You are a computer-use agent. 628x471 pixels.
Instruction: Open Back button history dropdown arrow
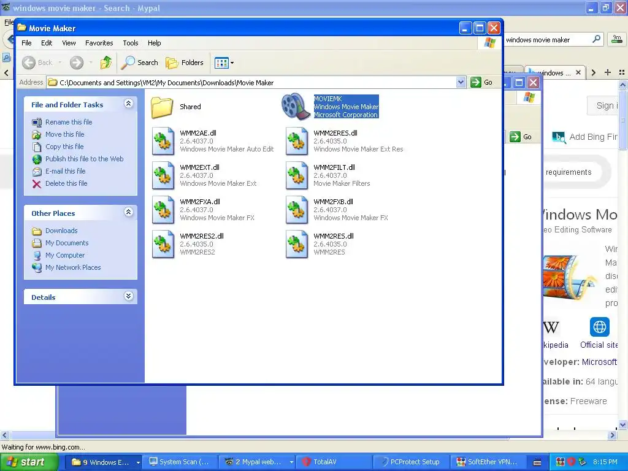coord(60,63)
